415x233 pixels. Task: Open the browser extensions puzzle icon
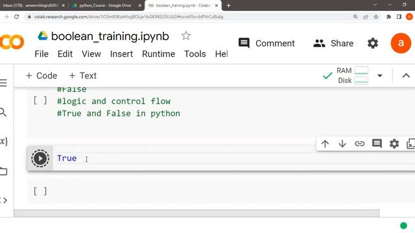pos(388,17)
